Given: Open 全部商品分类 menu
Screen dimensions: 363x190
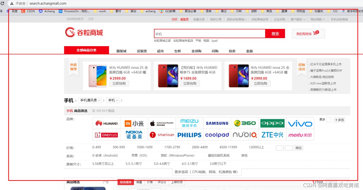Looking at the screenshot, I should [x=86, y=50].
